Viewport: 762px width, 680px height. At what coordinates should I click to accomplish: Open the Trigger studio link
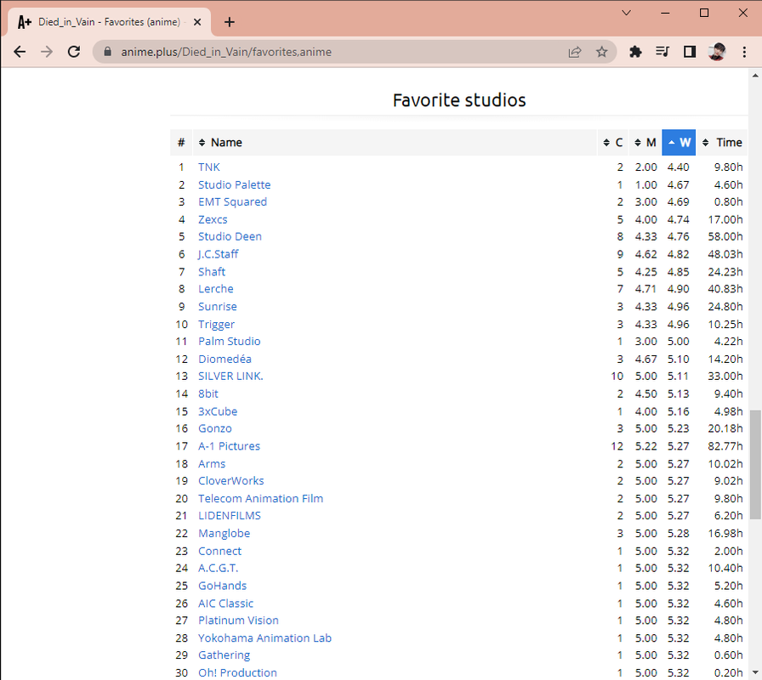click(216, 324)
